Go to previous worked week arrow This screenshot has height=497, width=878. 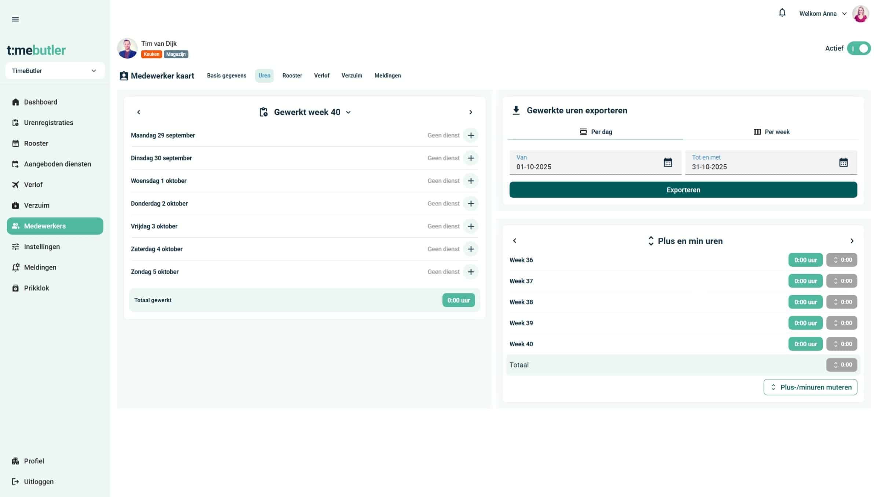click(x=139, y=112)
